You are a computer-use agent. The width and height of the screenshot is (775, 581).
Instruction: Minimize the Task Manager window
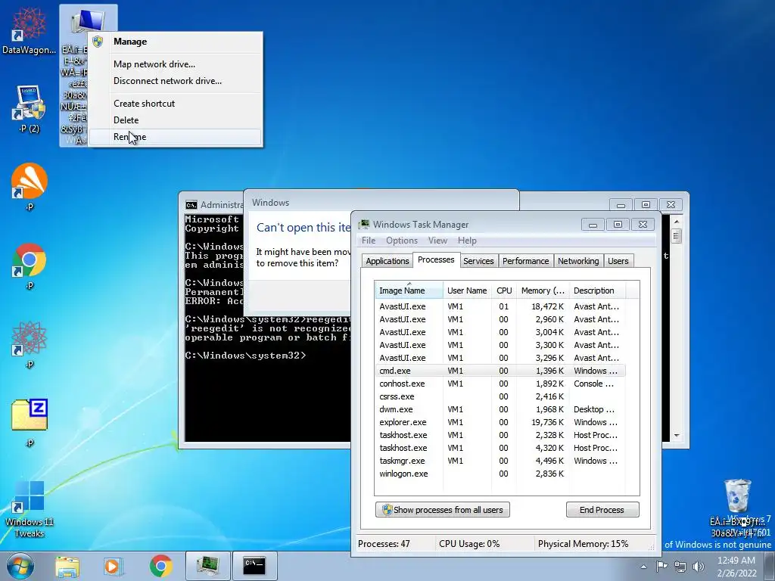click(x=593, y=225)
